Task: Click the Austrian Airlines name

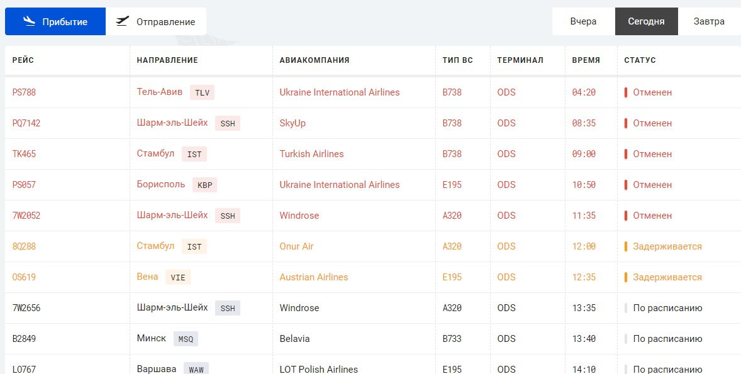Action: click(x=314, y=277)
